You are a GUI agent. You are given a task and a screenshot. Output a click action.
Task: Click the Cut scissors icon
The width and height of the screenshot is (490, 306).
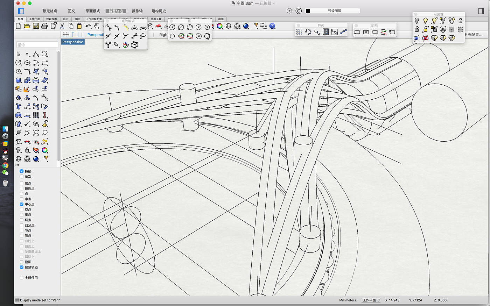pyautogui.click(x=62, y=26)
